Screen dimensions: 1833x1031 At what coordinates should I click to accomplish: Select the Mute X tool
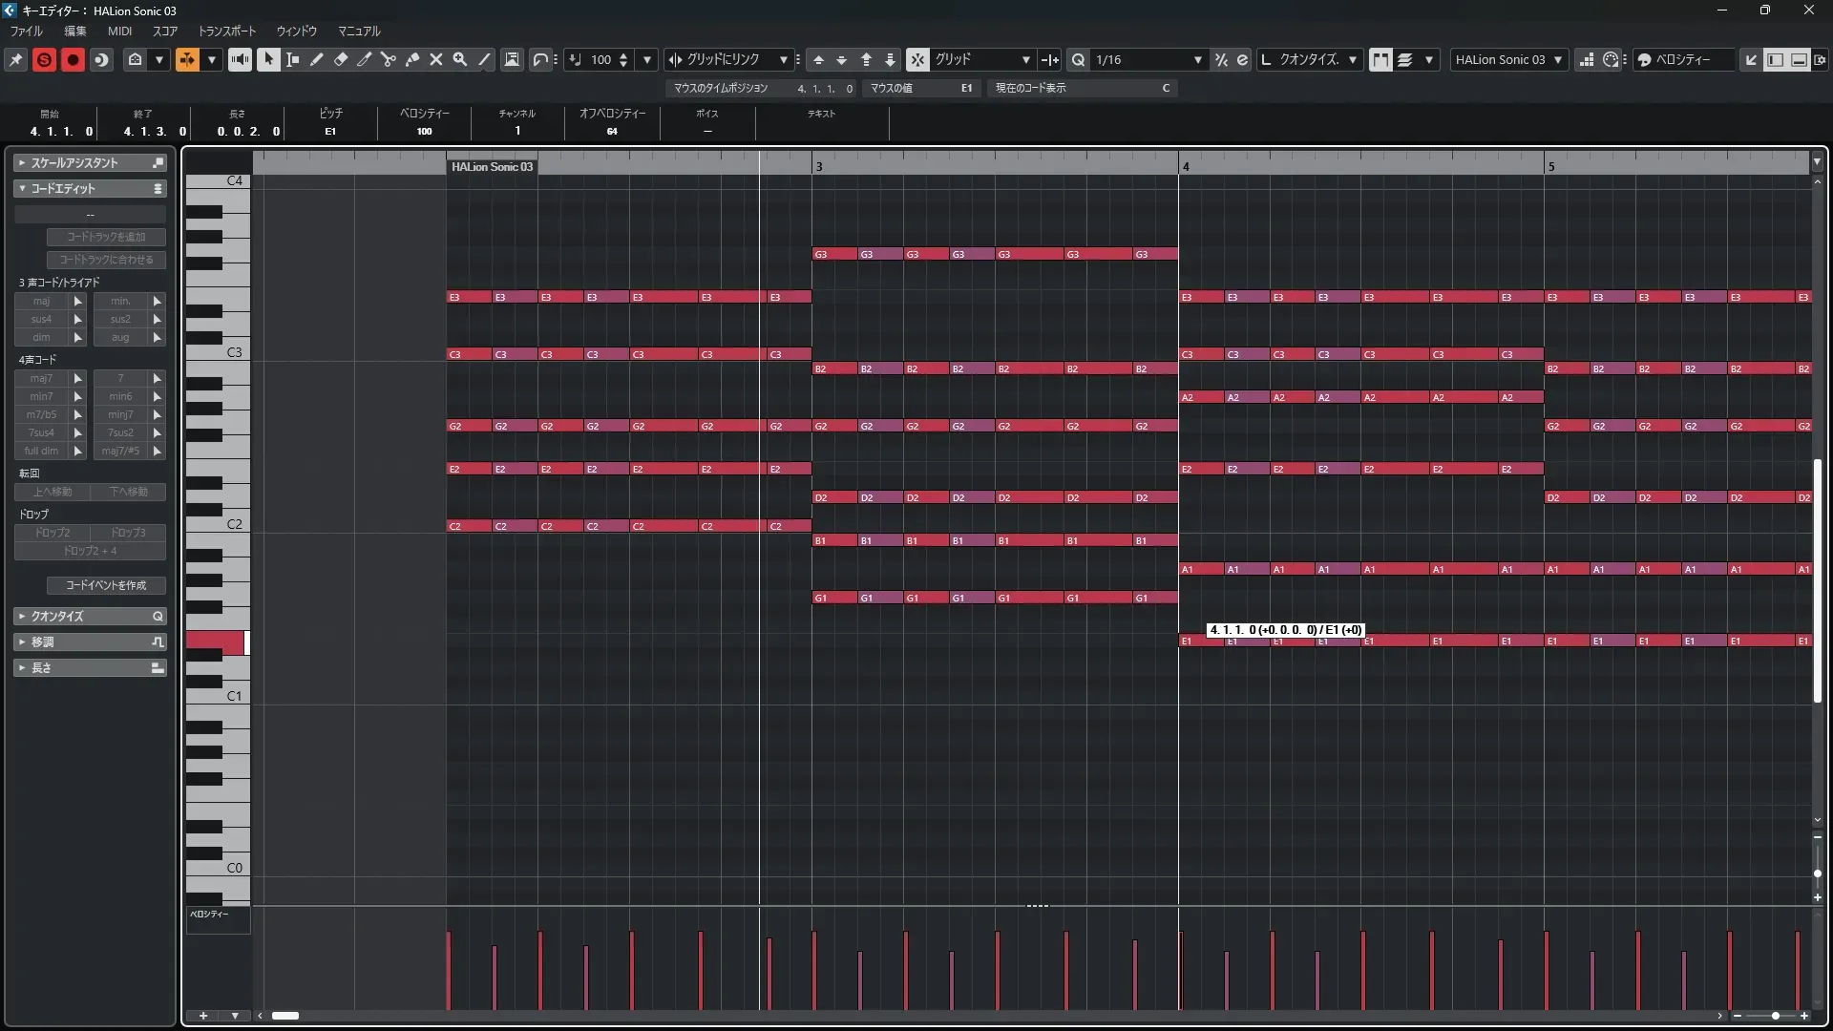click(436, 59)
